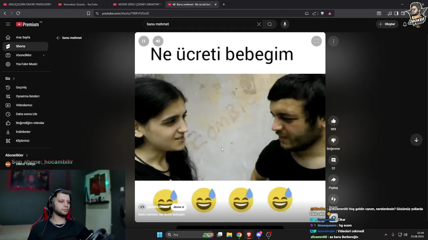The height and width of the screenshot is (240, 428).
Task: Click the share page icon in address bar
Action: tap(314, 13)
